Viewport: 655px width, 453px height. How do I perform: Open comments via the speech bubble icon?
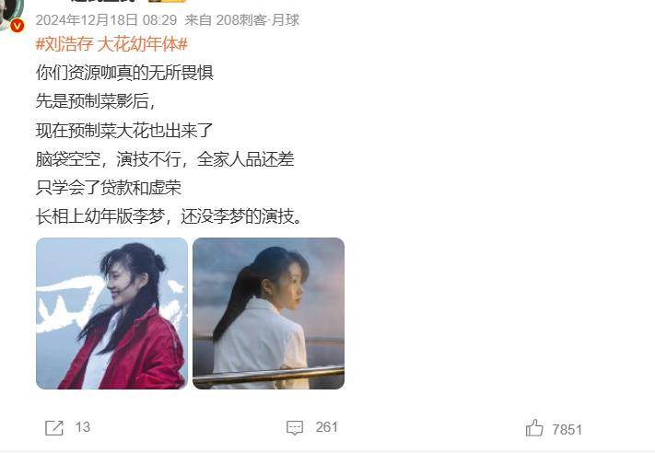click(295, 427)
